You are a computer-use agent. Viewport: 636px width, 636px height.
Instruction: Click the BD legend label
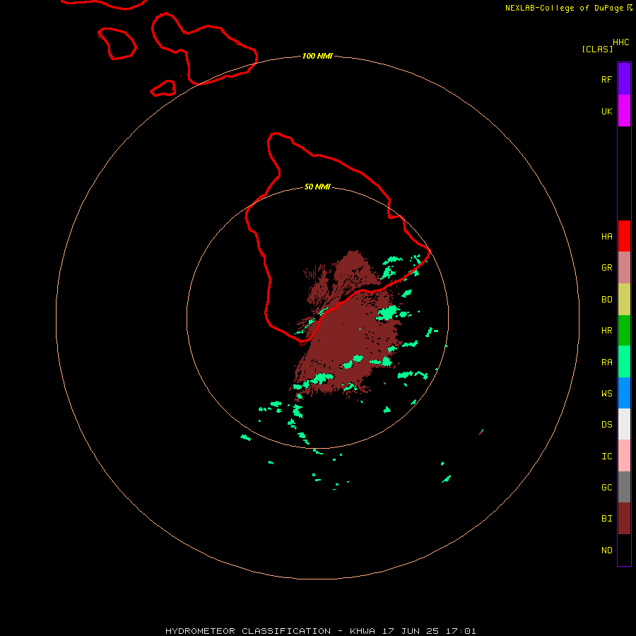(606, 300)
